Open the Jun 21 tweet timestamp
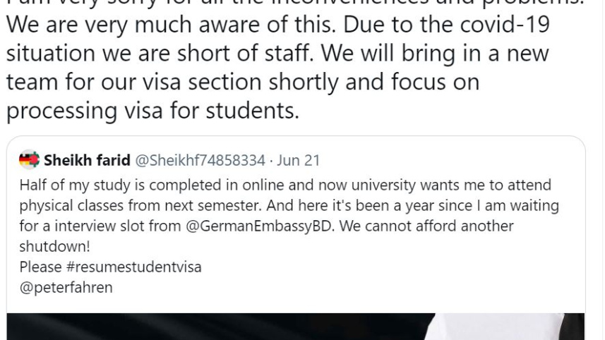Image resolution: width=605 pixels, height=340 pixels. [299, 160]
